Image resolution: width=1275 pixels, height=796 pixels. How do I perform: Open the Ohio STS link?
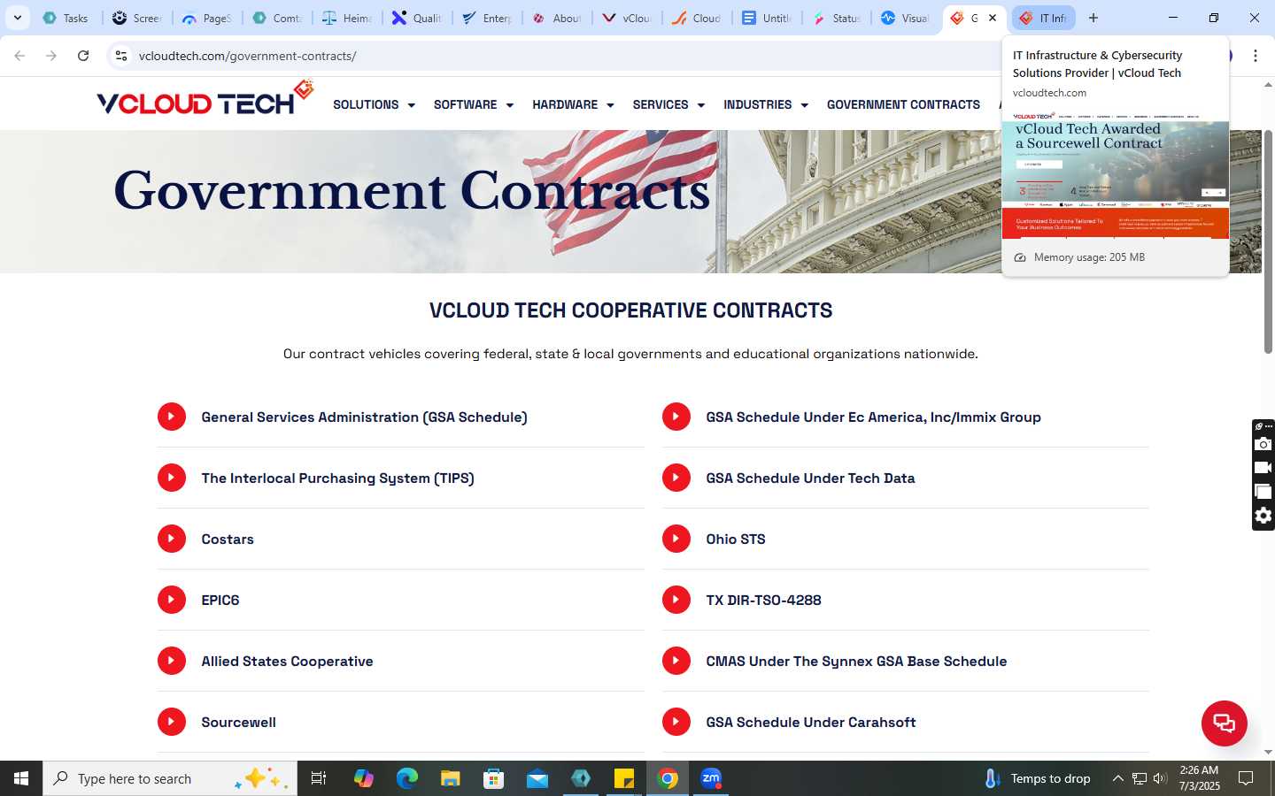coord(736,539)
